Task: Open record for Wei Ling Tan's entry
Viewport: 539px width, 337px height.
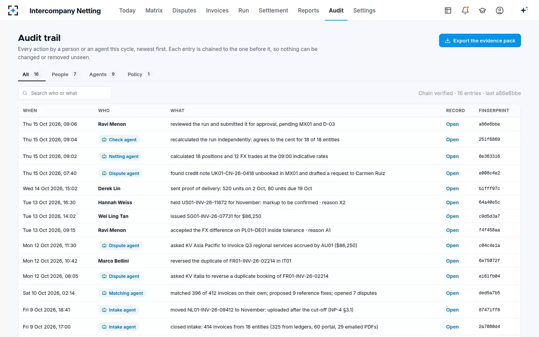Action: coord(452,216)
